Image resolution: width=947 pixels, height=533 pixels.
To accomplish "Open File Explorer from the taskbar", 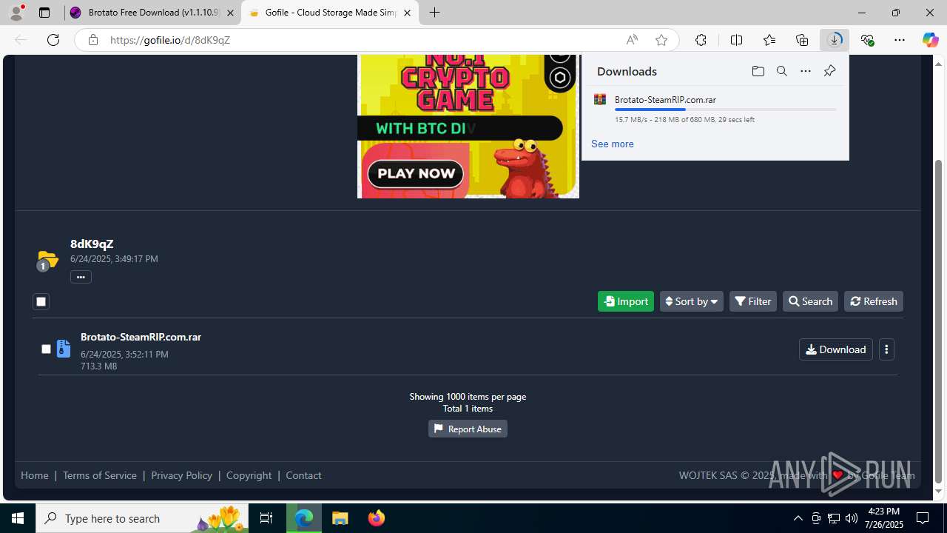I will coord(340,518).
